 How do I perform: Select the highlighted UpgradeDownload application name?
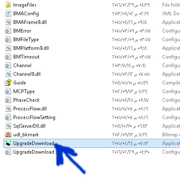click(x=34, y=143)
